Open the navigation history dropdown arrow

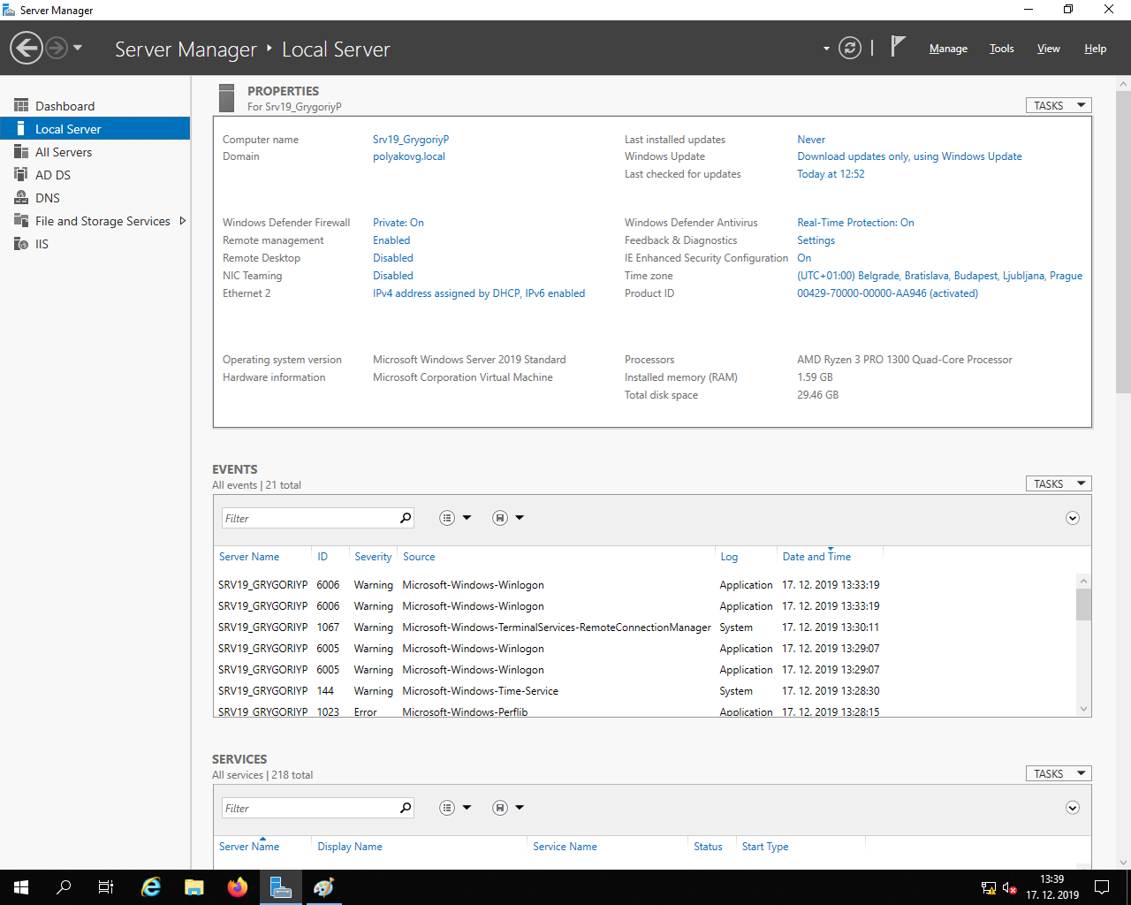pyautogui.click(x=78, y=48)
